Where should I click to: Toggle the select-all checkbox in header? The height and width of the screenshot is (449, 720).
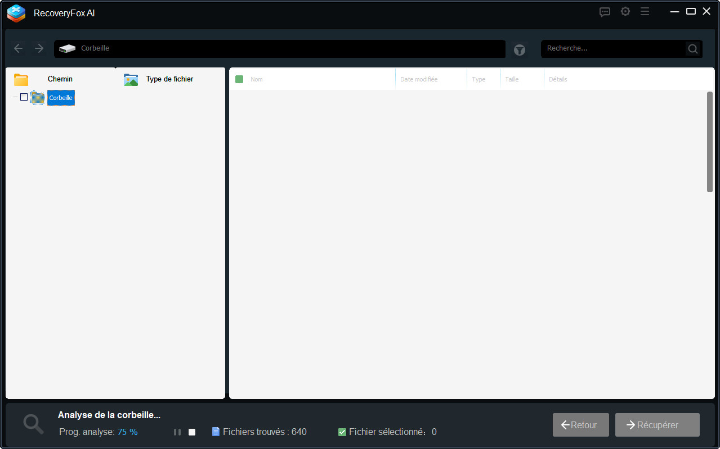point(239,79)
